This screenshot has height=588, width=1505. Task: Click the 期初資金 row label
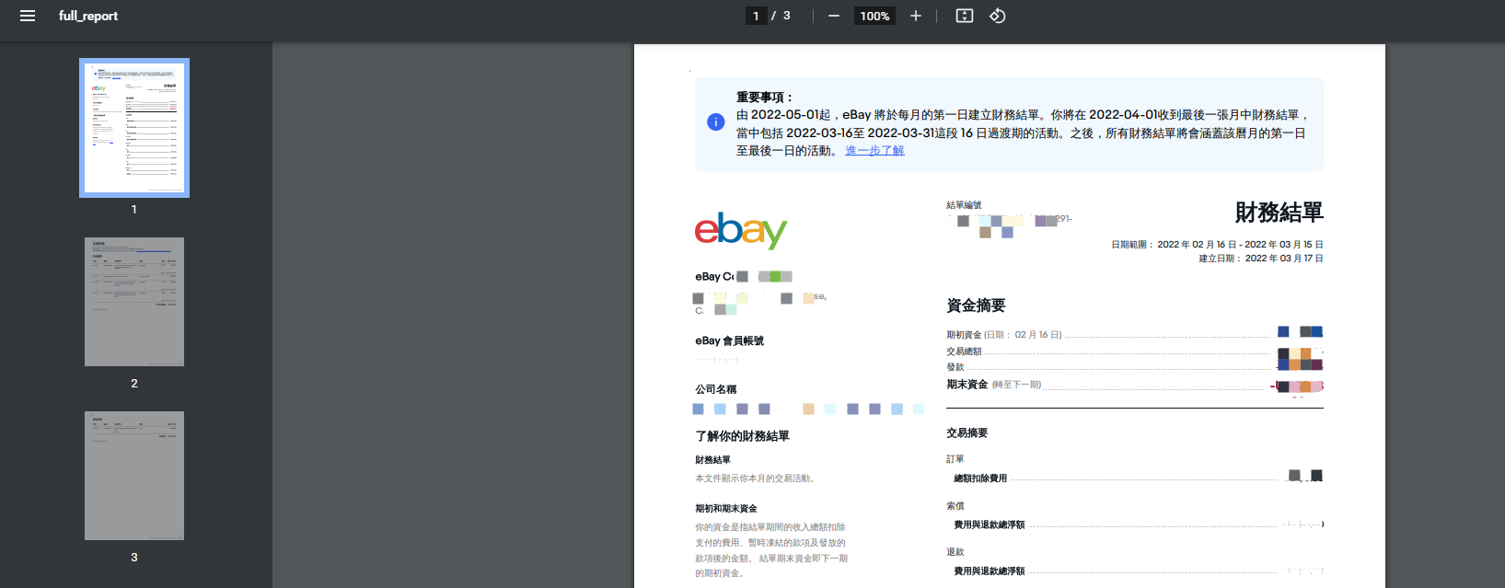point(1004,335)
